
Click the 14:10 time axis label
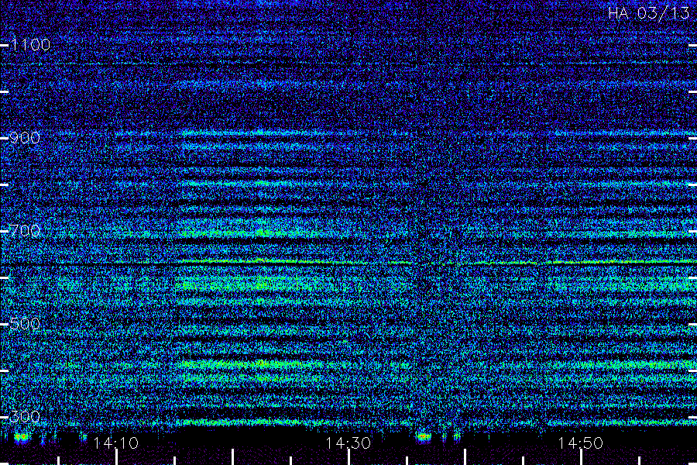116,443
